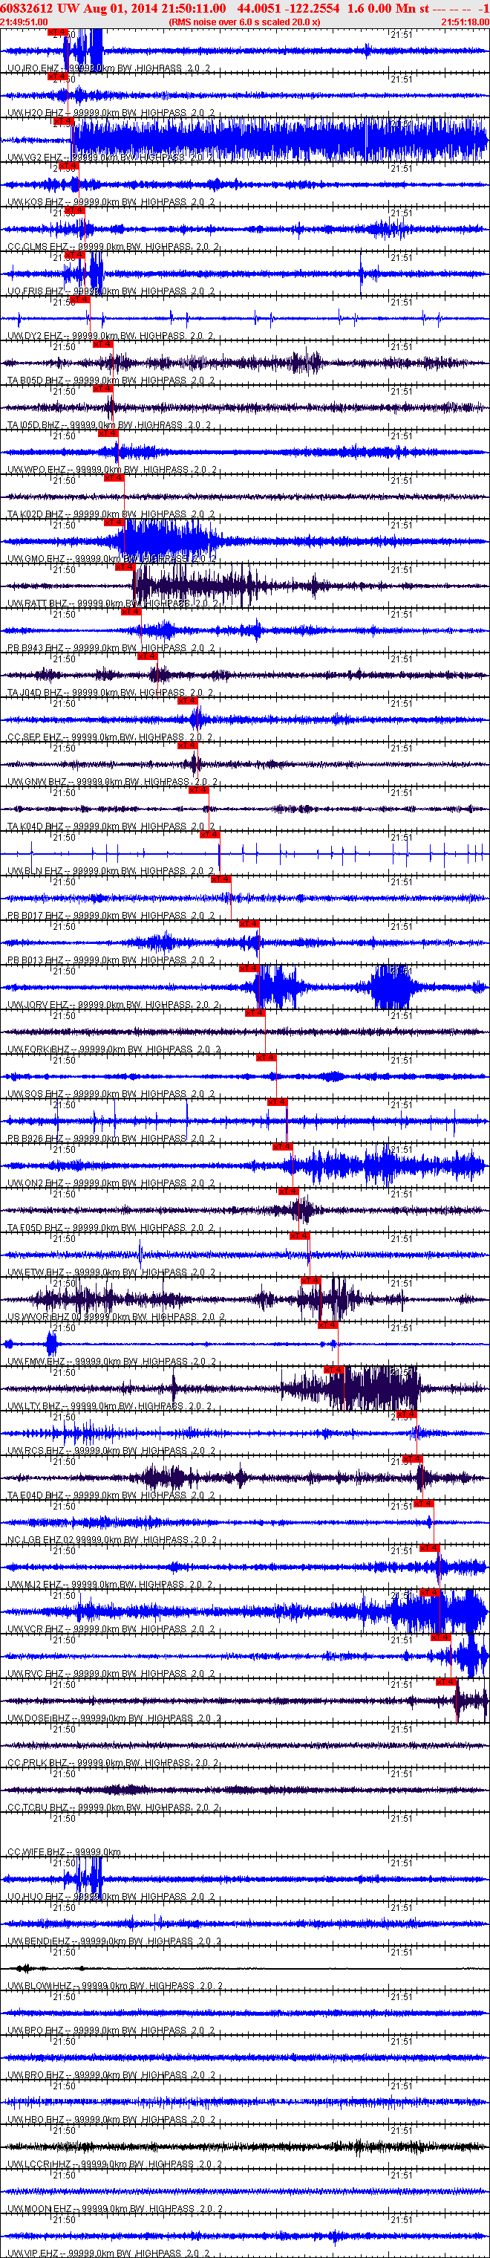The width and height of the screenshot is (490, 2258).
Task: Select the TA.I05D BHZ station label
Action: pyautogui.click(x=108, y=426)
